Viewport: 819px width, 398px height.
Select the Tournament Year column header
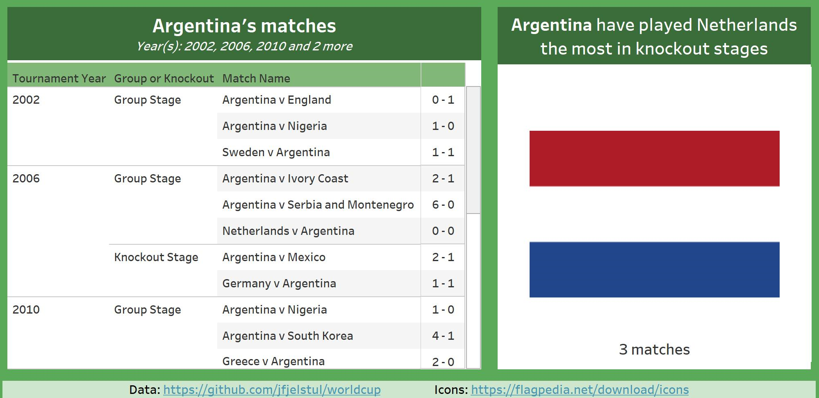(x=59, y=78)
